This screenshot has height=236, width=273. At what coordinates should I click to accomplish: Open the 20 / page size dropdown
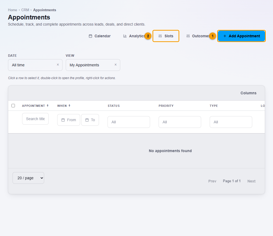point(28,178)
